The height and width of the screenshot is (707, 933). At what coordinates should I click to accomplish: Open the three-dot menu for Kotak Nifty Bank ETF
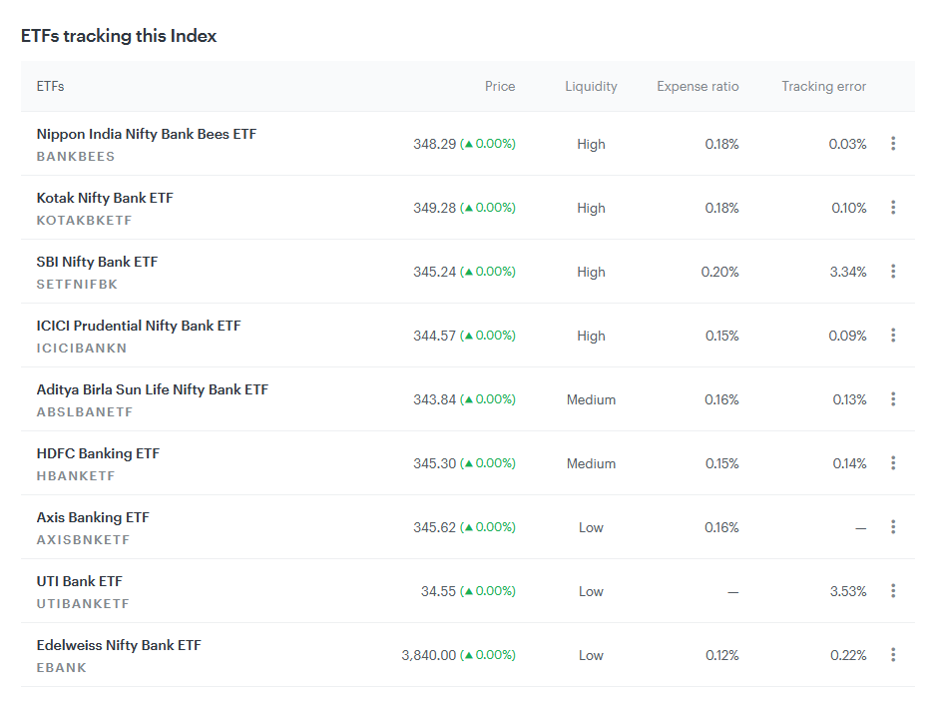point(893,208)
